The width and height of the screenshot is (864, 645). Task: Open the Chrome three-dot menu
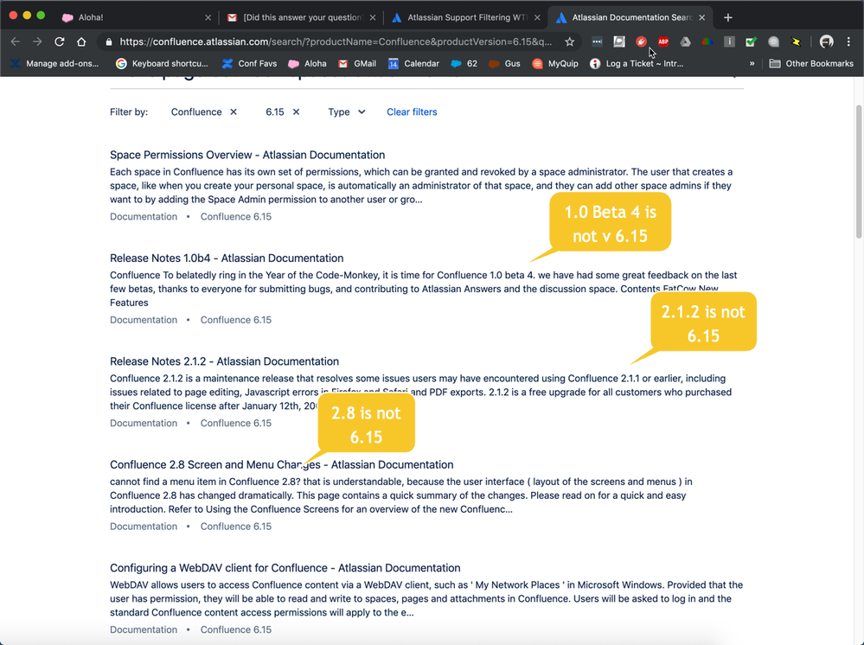coord(848,42)
